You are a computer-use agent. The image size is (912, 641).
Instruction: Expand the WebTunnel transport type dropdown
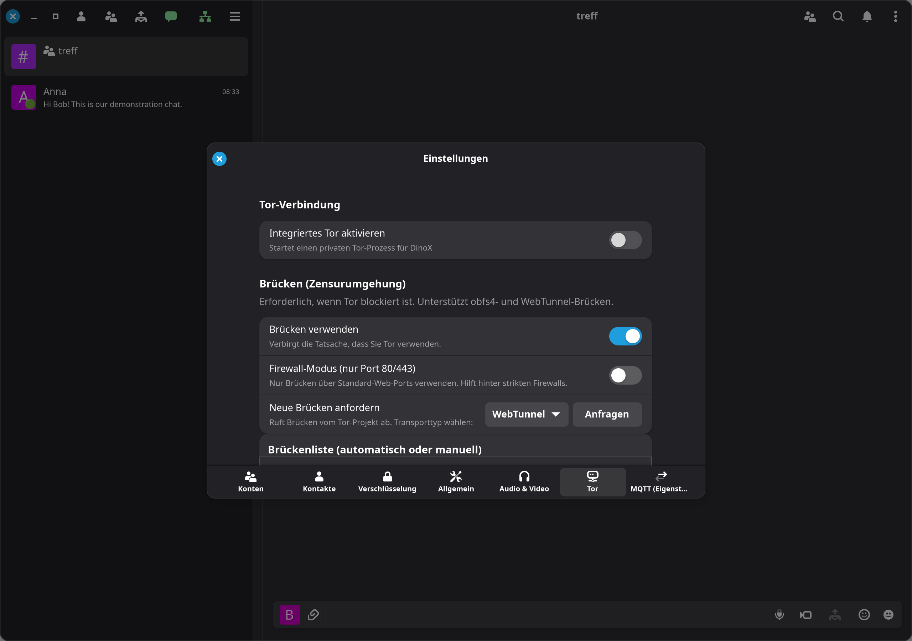[x=526, y=414]
